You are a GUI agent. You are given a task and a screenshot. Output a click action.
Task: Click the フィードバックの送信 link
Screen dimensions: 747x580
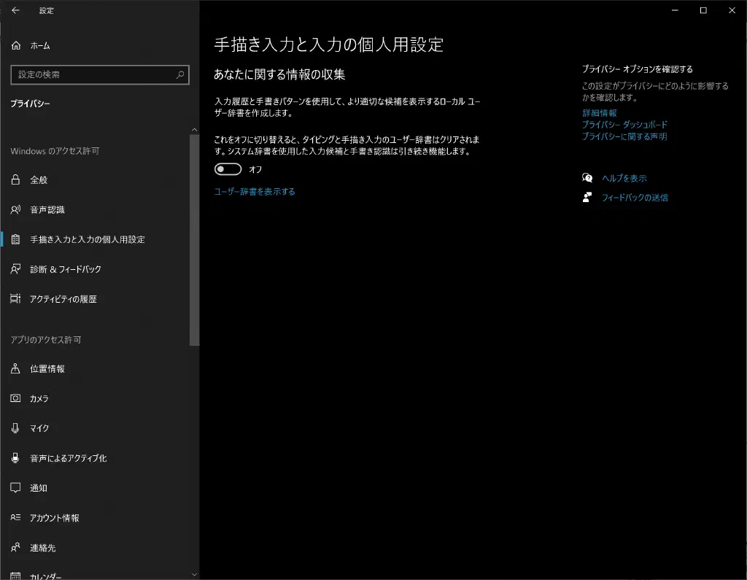click(x=634, y=198)
